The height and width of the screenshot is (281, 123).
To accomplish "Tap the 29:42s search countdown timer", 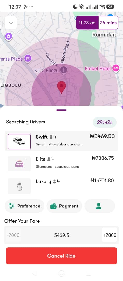I will (x=105, y=122).
